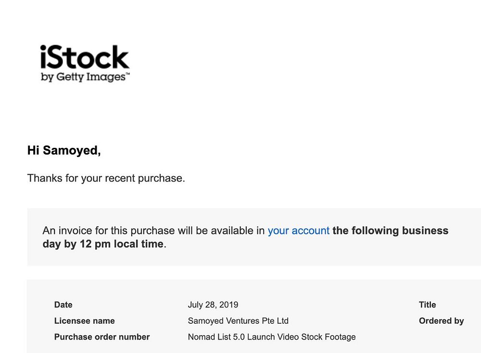This screenshot has height=353, width=481.
Task: Click the 'July 28, 2019' date value
Action: click(x=213, y=304)
